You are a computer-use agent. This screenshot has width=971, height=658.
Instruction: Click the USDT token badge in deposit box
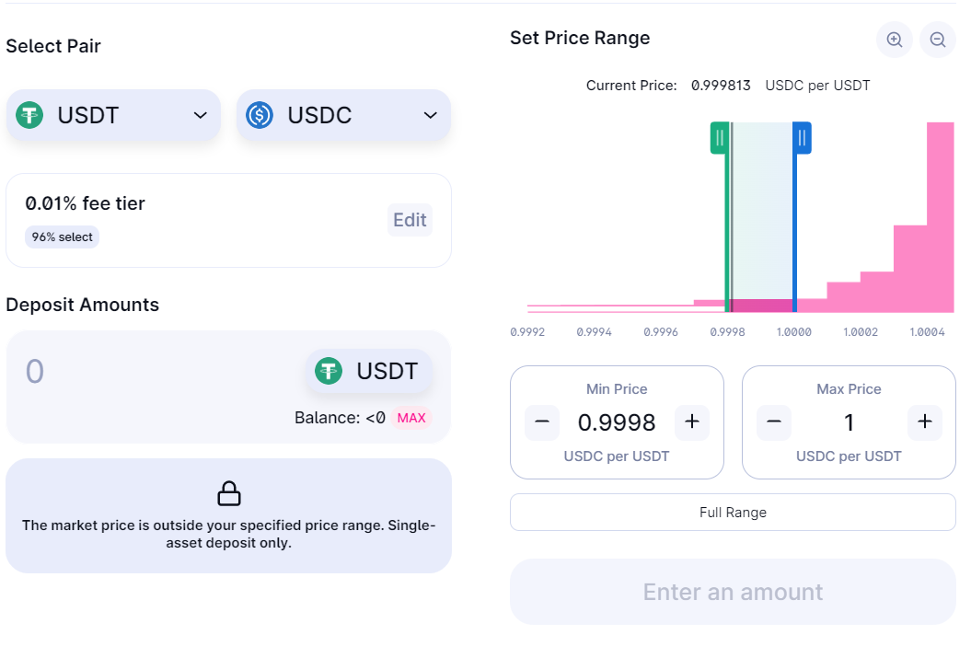(369, 371)
